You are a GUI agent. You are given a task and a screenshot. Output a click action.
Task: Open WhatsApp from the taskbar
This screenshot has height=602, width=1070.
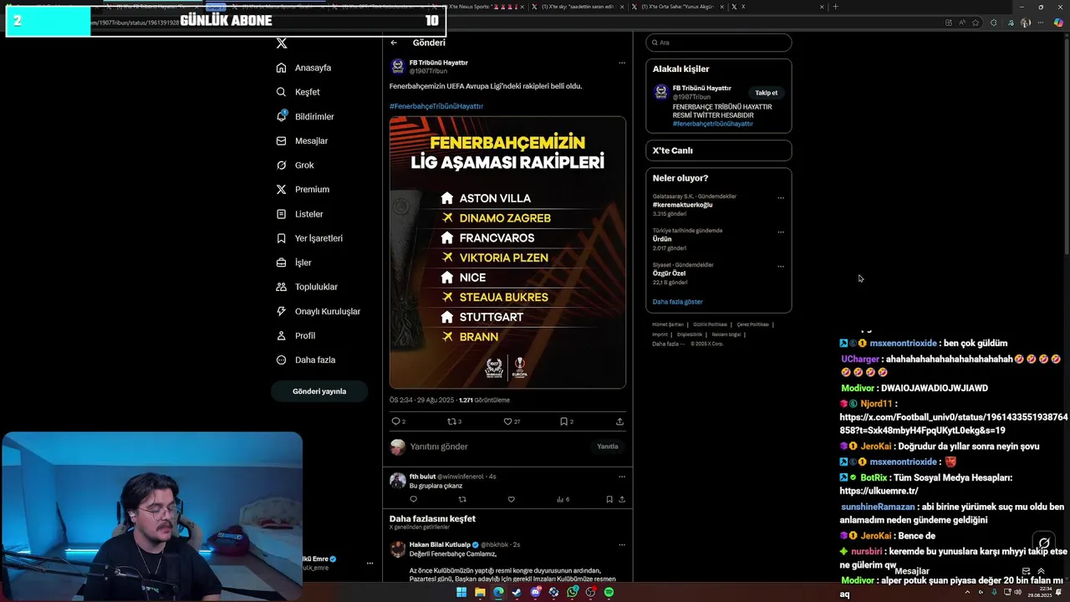[573, 592]
